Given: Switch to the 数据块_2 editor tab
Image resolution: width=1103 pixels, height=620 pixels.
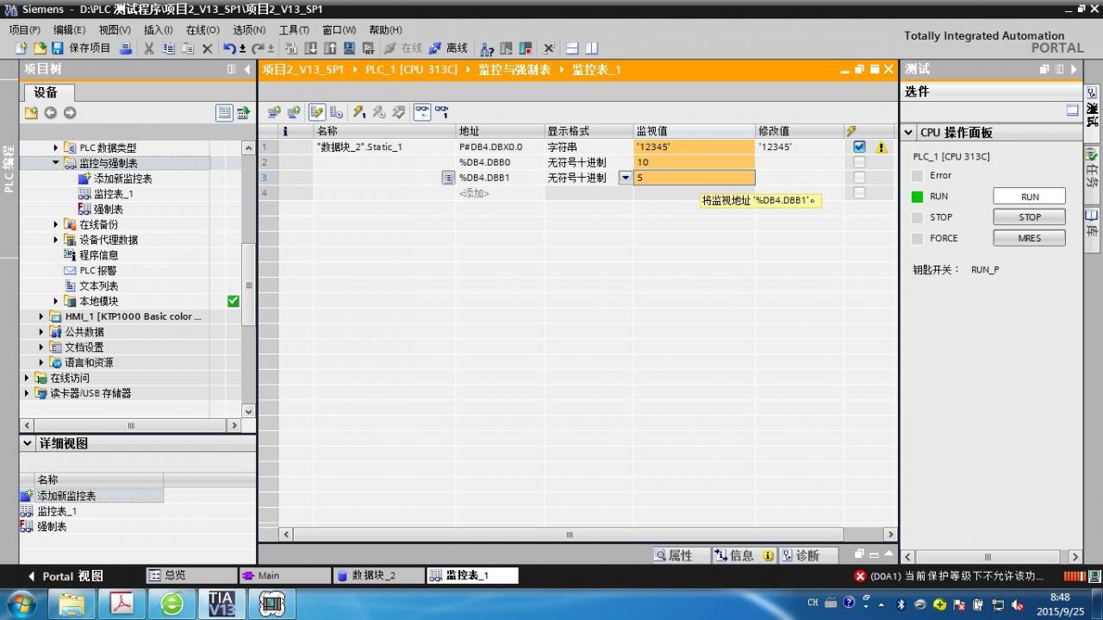Looking at the screenshot, I should click(379, 575).
